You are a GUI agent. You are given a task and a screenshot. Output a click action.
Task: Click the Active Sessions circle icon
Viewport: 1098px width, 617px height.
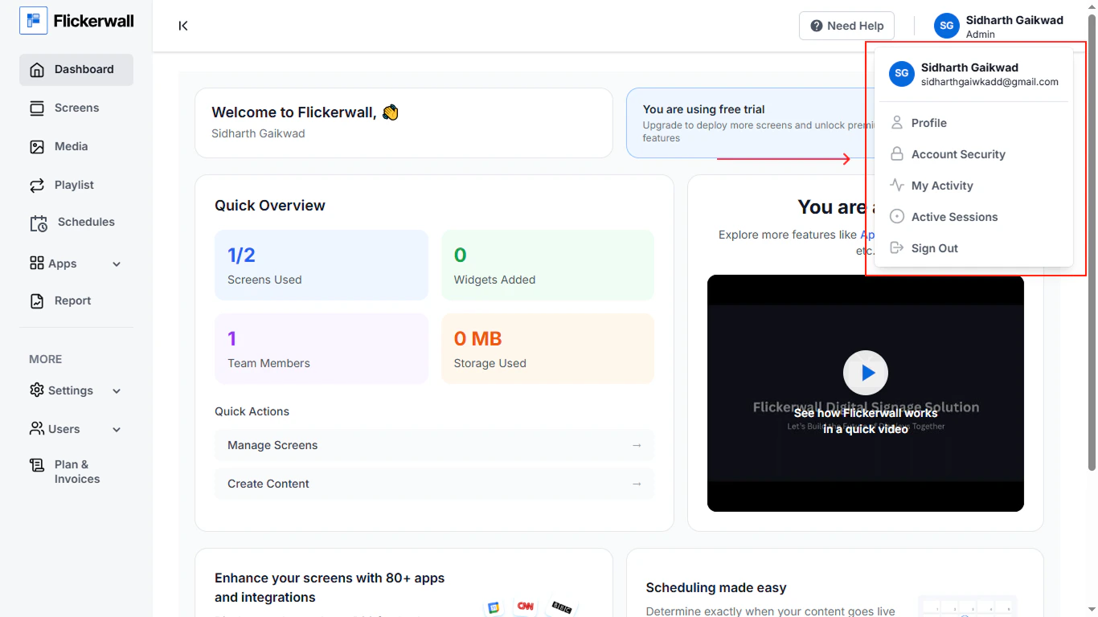pos(897,216)
